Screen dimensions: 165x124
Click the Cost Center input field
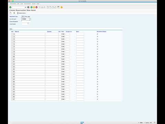(25, 24)
